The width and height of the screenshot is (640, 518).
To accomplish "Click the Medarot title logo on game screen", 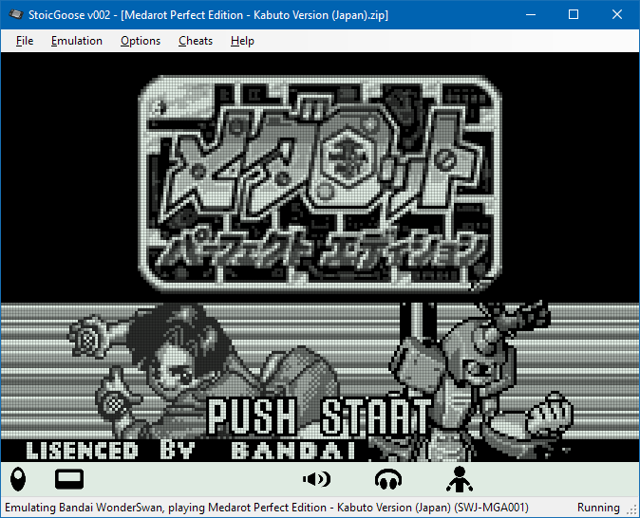I will click(320, 183).
